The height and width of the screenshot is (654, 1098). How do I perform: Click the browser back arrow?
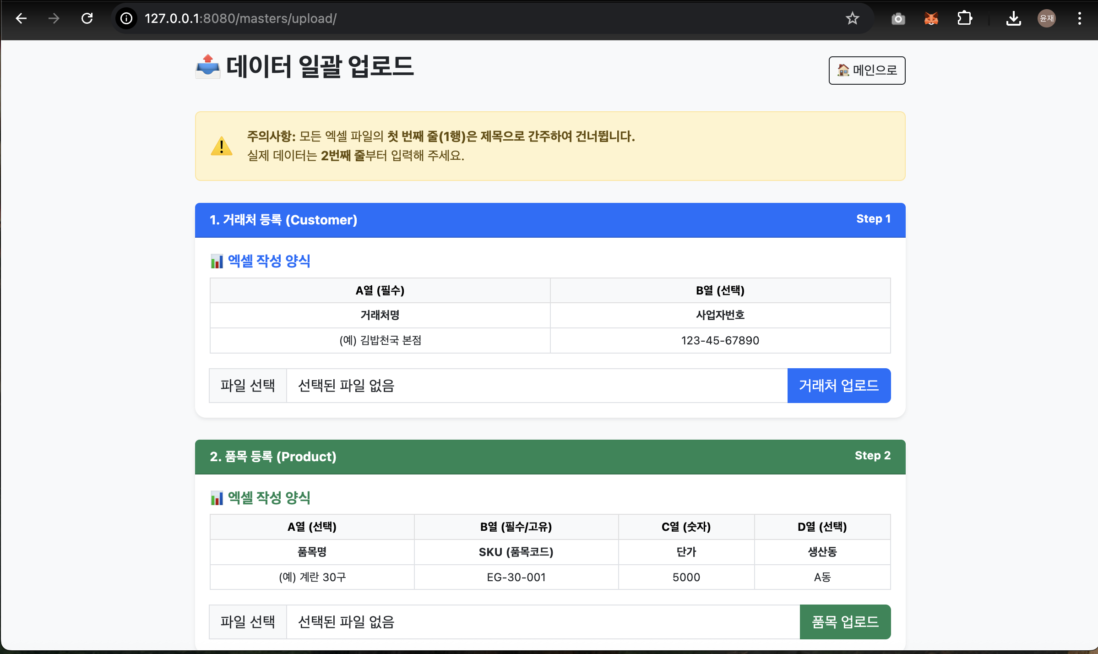tap(21, 18)
